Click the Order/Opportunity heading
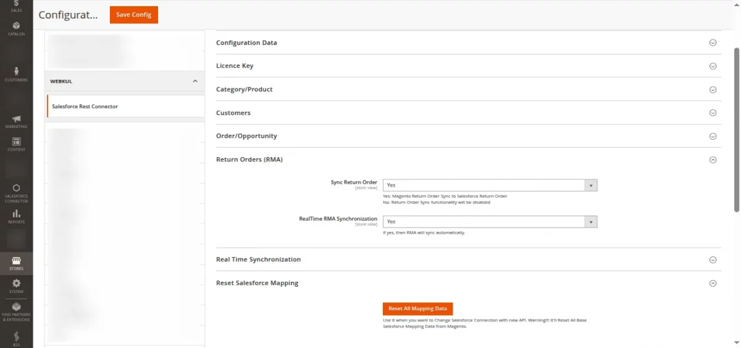The width and height of the screenshot is (741, 348). 246,135
